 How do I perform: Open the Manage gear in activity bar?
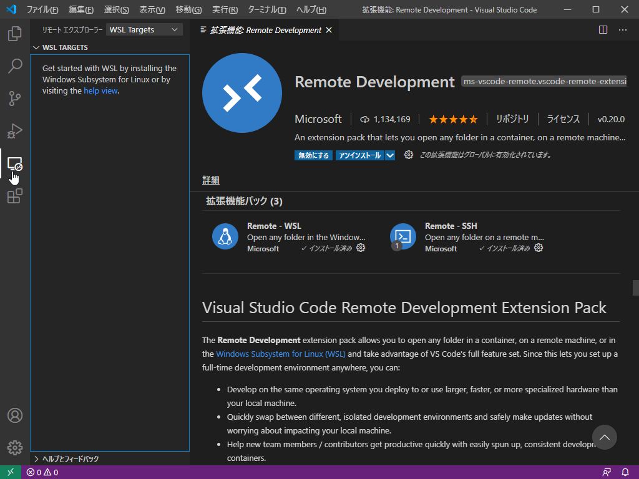[15, 448]
